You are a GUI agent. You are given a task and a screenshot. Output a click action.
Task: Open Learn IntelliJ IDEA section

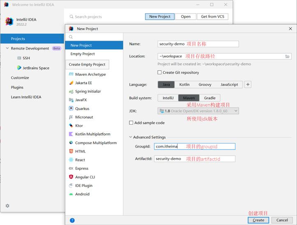pos(26,97)
